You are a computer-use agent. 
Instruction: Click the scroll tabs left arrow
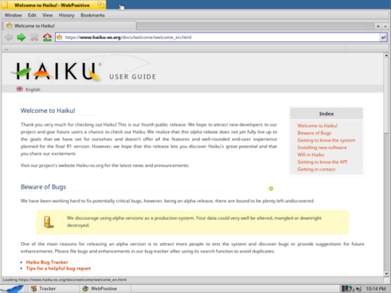tap(367, 26)
